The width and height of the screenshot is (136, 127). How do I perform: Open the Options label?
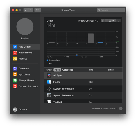pyautogui.click(x=23, y=109)
